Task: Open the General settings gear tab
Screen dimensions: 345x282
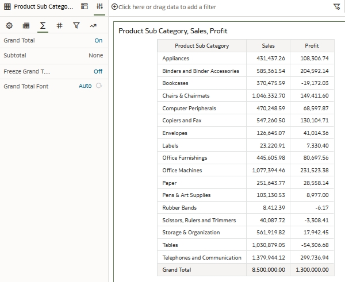Action: (x=9, y=25)
